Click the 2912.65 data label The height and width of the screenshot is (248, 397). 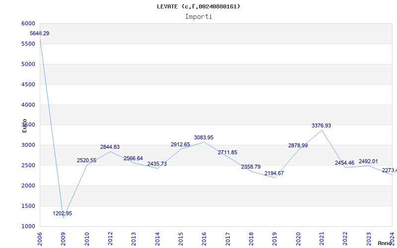coord(180,144)
